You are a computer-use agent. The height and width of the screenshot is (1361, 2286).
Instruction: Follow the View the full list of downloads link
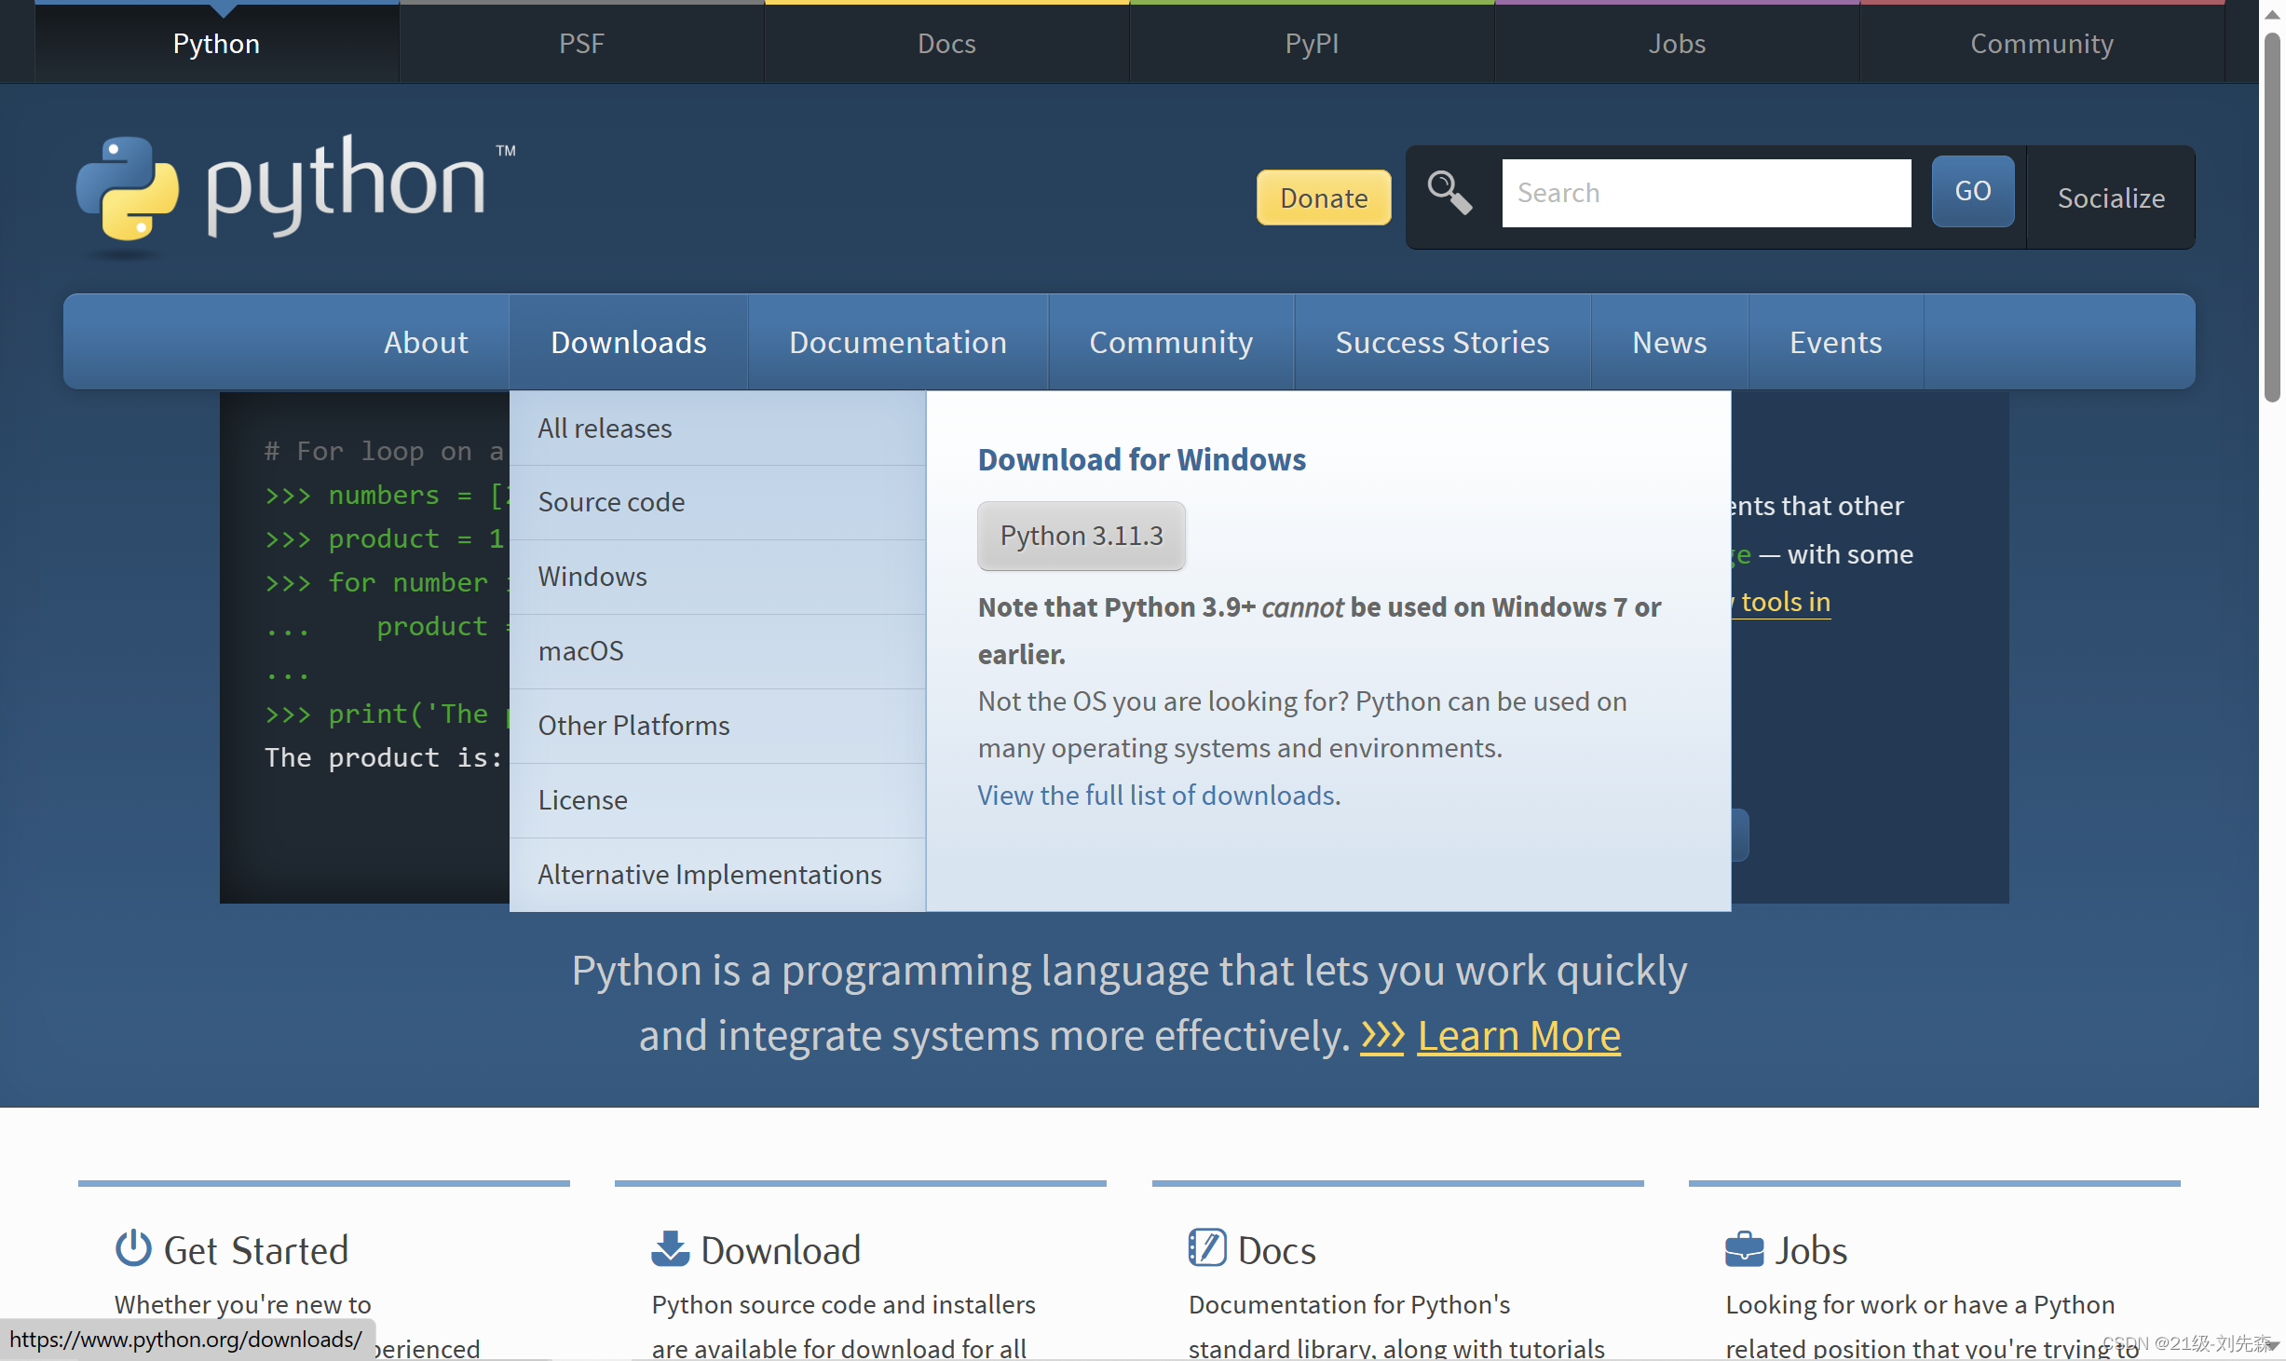(1156, 796)
